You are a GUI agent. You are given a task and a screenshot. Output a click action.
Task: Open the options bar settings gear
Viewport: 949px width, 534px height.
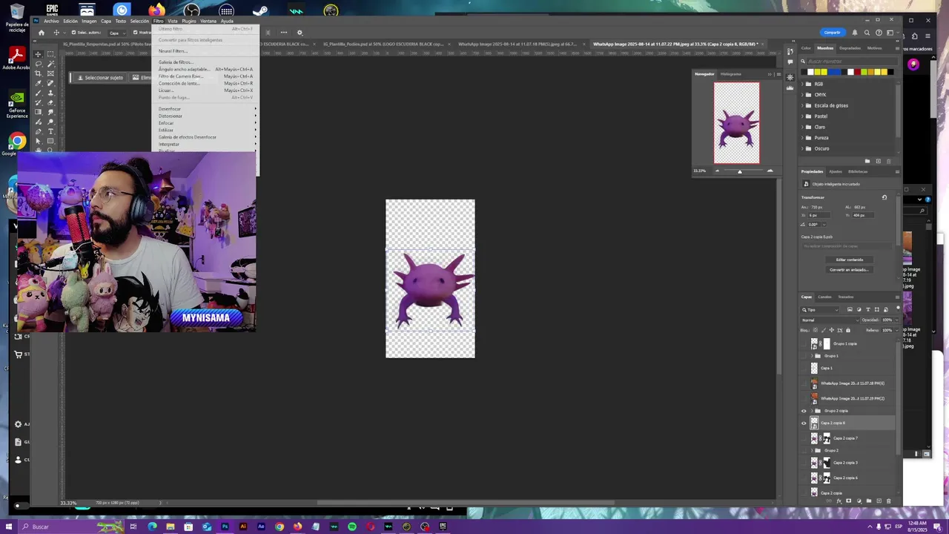click(x=300, y=33)
